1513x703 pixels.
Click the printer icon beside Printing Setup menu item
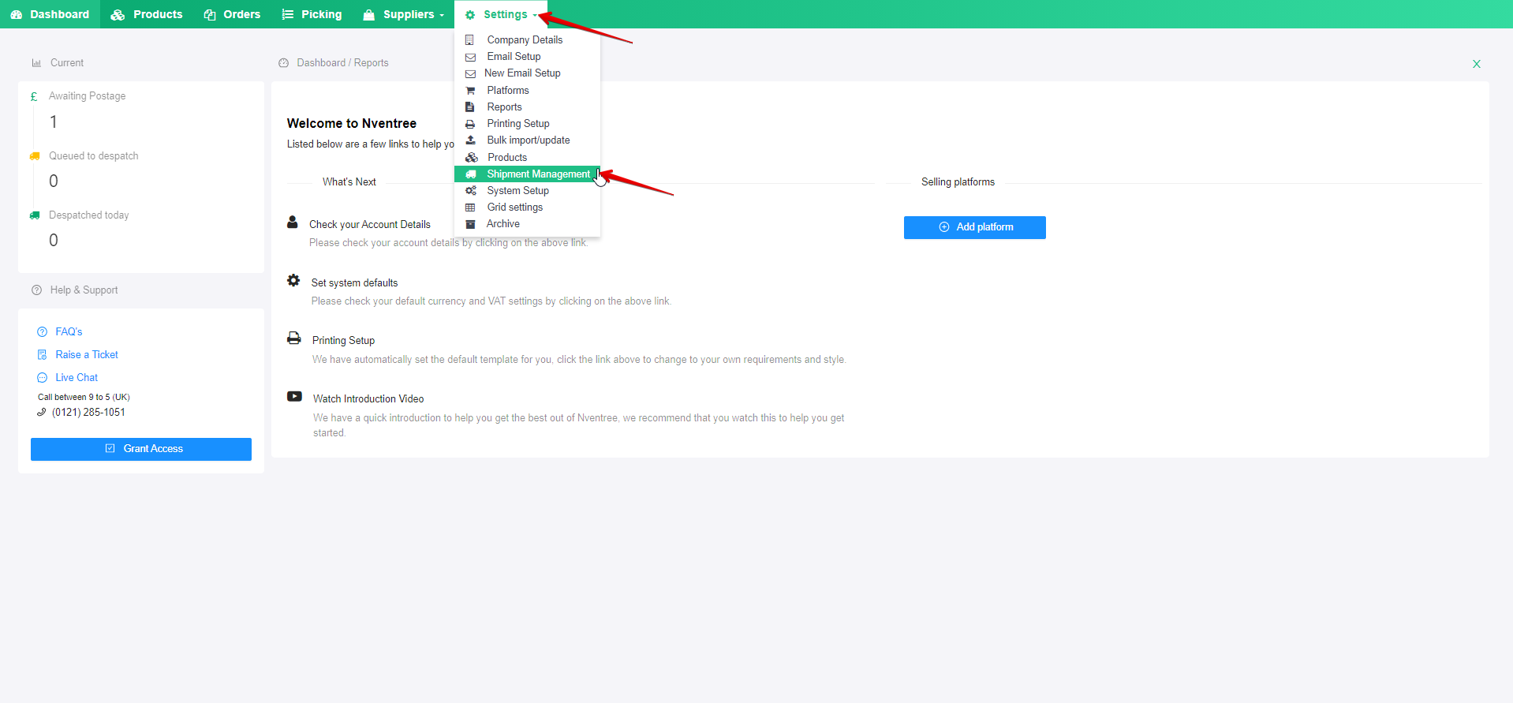coord(470,124)
